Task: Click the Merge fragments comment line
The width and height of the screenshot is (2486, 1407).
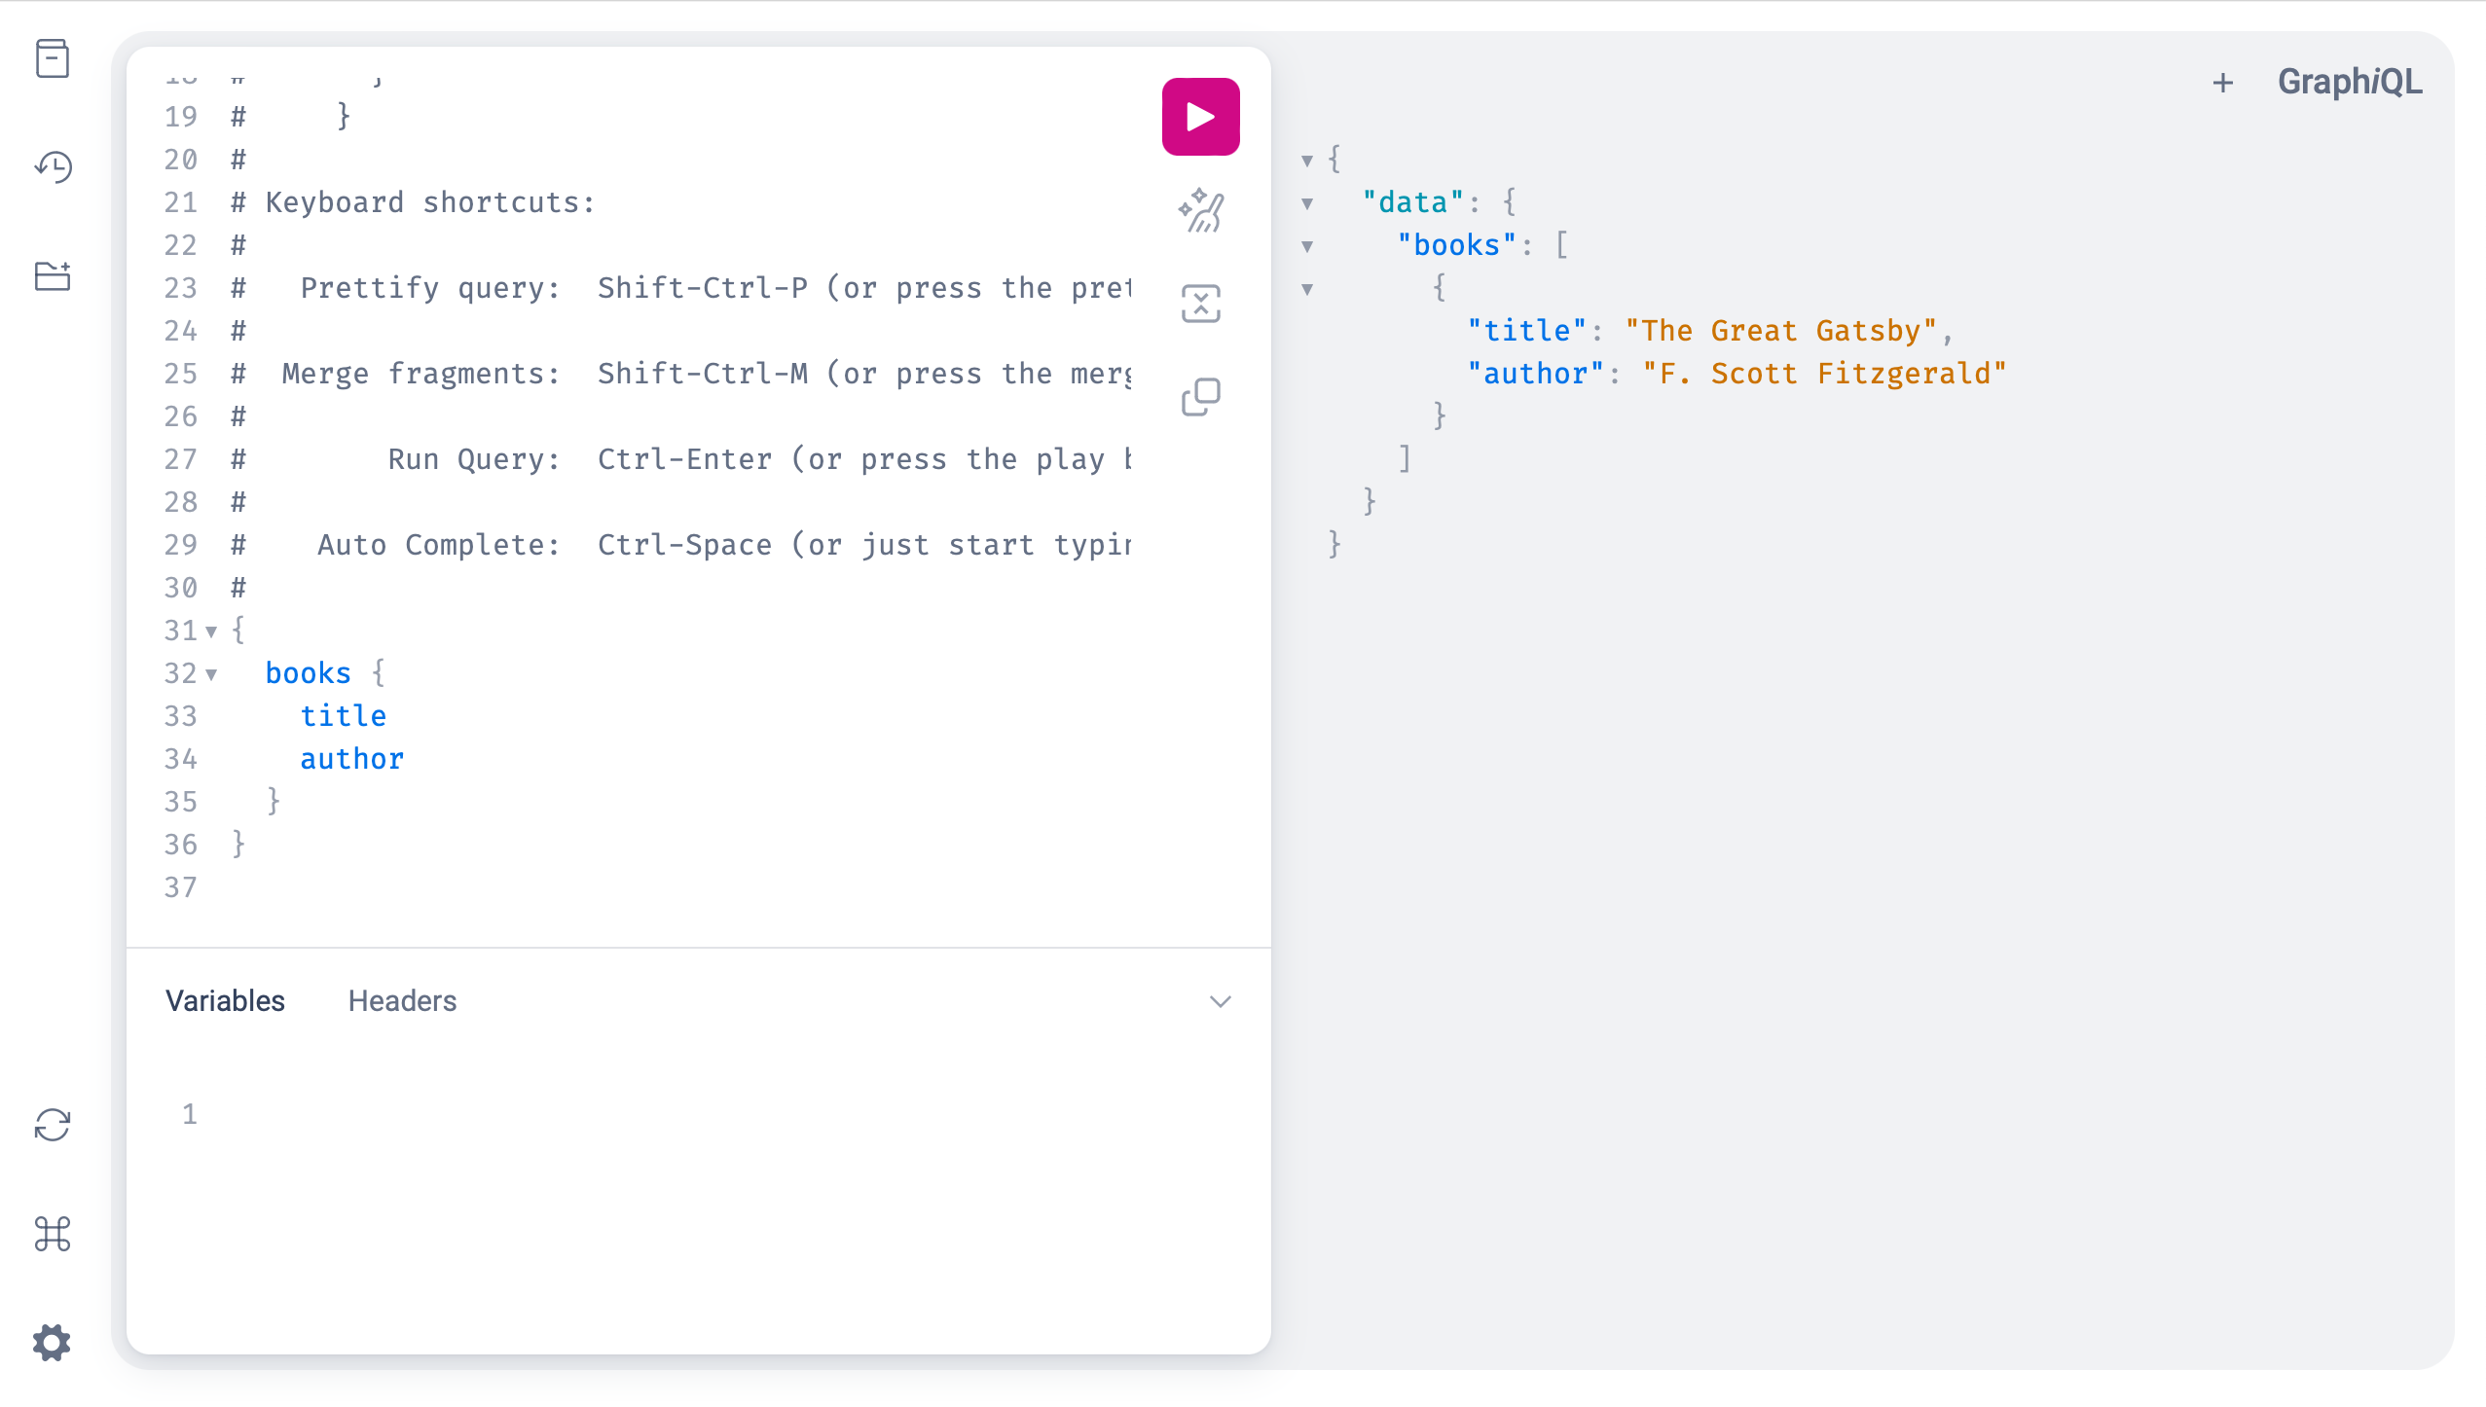Action: tap(681, 374)
